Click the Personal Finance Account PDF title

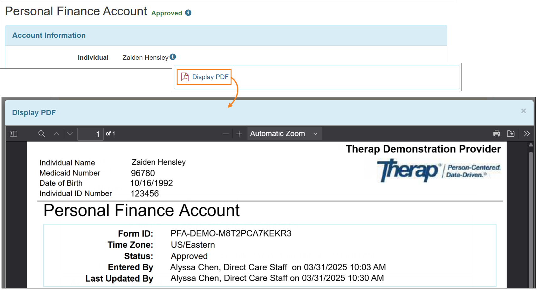click(141, 210)
